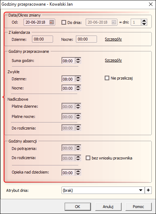Open Szczegóły link next to Suma godzin
The image size is (156, 214).
tap(113, 60)
